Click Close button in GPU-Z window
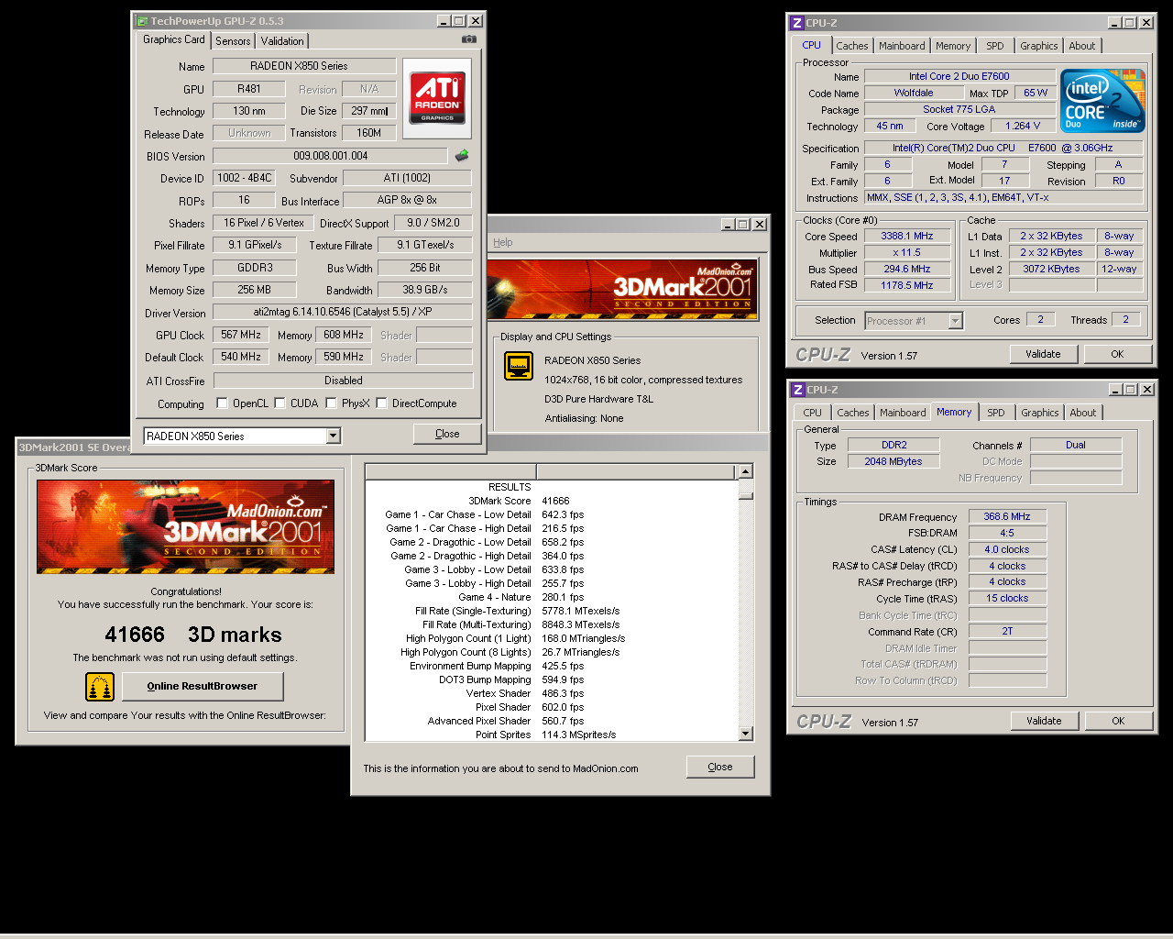1173x939 pixels. (x=447, y=434)
